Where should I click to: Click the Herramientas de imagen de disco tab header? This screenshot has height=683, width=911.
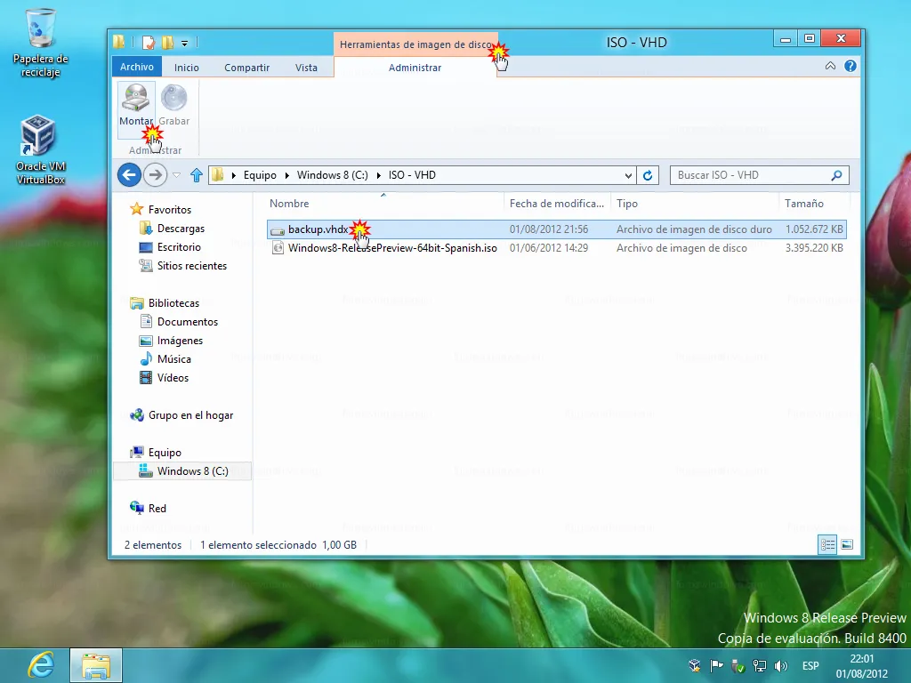[x=415, y=44]
